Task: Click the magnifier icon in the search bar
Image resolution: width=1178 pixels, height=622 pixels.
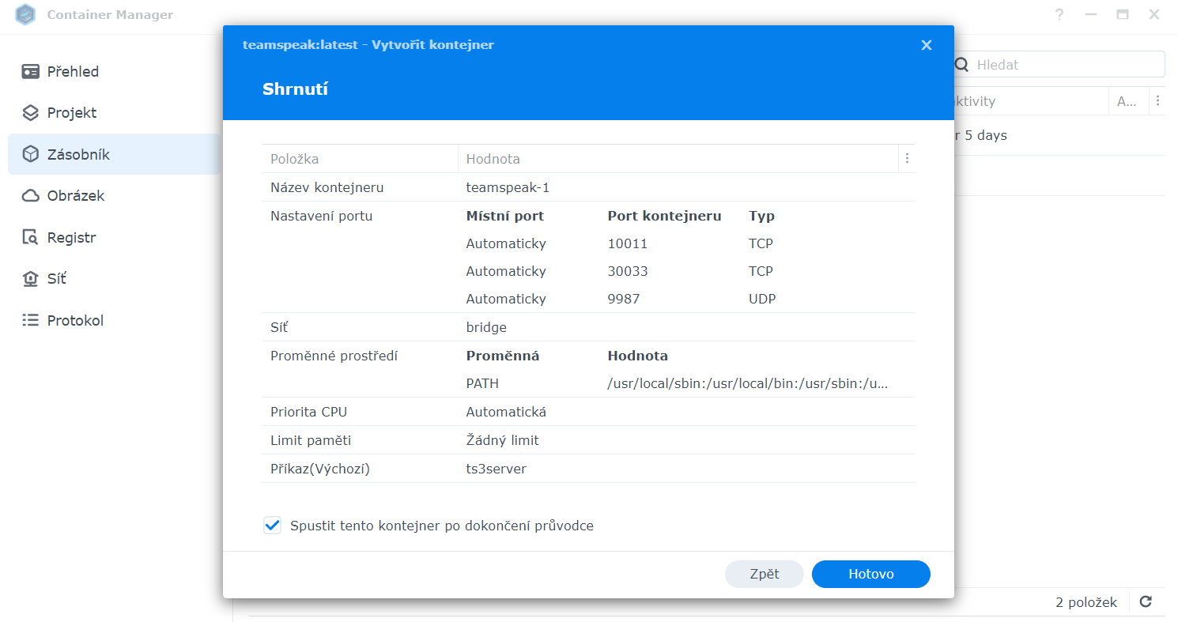Action: tap(961, 64)
